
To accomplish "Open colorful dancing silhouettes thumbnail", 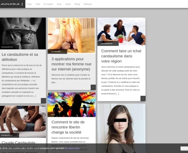I will (71, 105).
